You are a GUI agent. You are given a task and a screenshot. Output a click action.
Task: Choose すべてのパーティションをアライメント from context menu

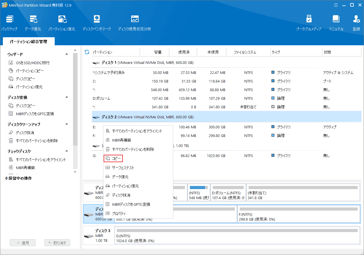pos(138,131)
